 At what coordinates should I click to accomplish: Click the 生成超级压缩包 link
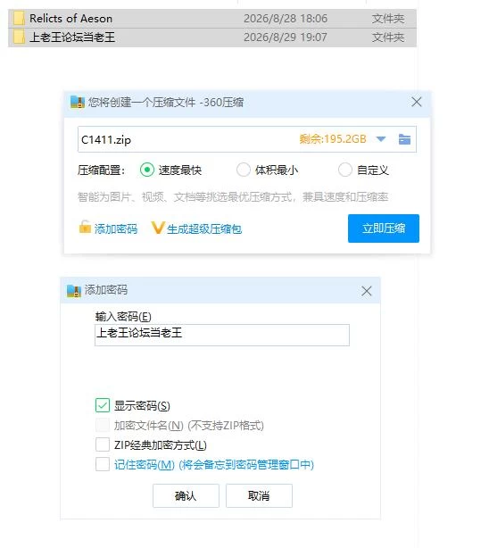tap(204, 228)
